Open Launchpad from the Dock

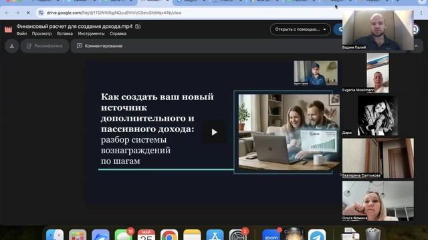[x=78, y=235]
